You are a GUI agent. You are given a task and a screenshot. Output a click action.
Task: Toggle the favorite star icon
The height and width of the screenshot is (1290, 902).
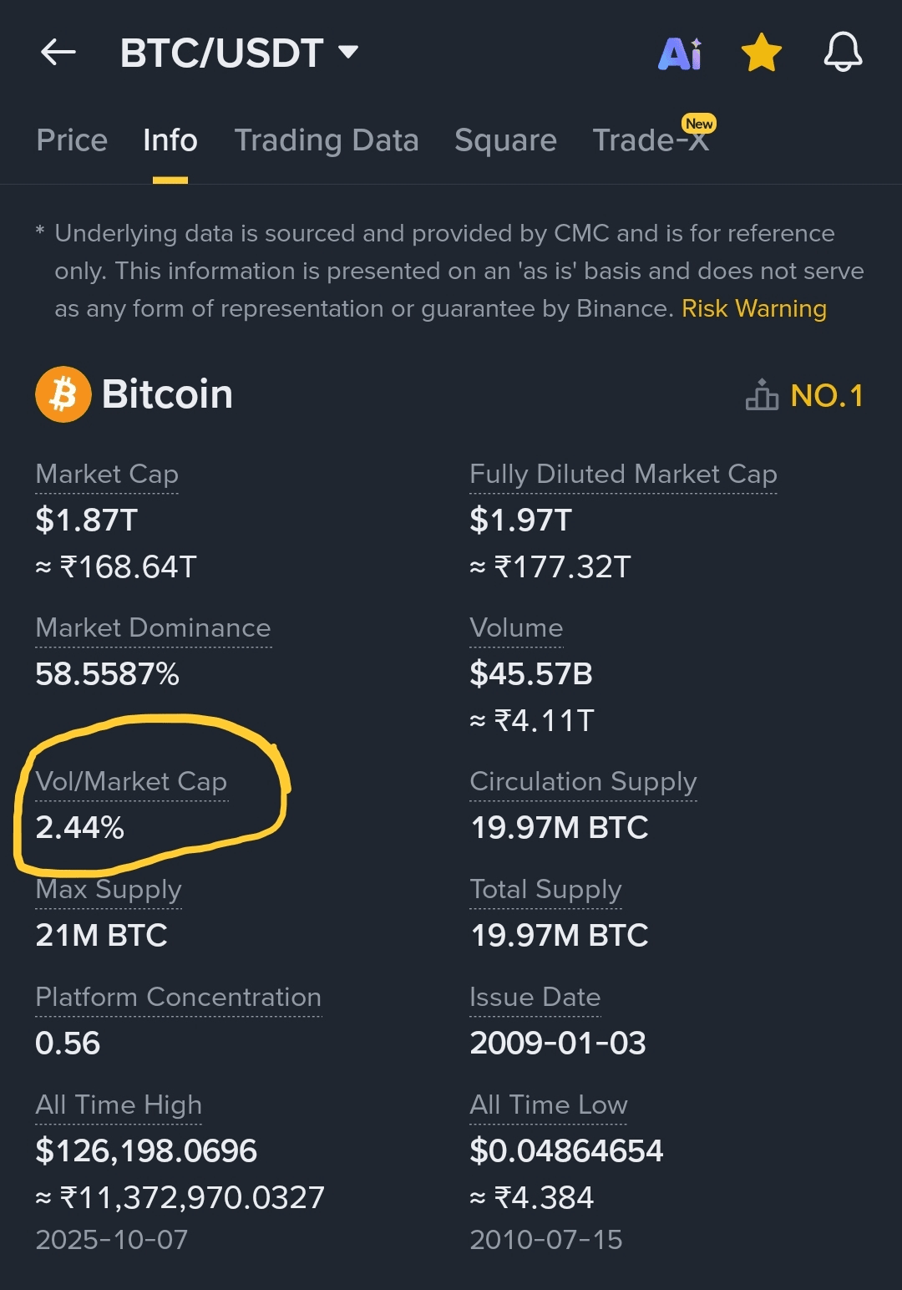pyautogui.click(x=762, y=53)
